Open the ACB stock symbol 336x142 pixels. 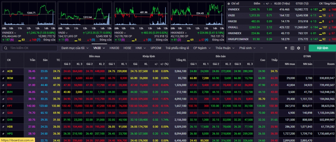click(x=10, y=71)
